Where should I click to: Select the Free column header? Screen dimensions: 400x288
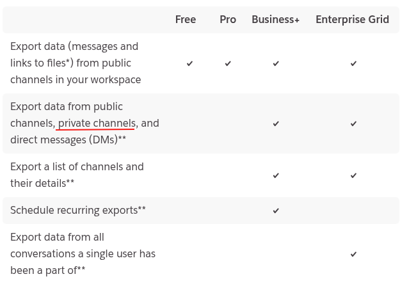click(186, 19)
